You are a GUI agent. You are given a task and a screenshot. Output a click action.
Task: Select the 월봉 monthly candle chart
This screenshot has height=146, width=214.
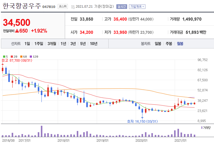click(x=180, y=44)
